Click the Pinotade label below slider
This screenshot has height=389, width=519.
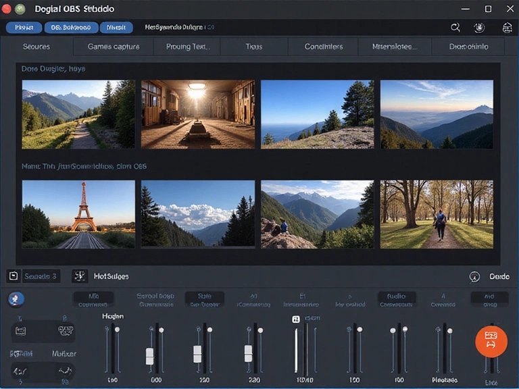coord(445,380)
